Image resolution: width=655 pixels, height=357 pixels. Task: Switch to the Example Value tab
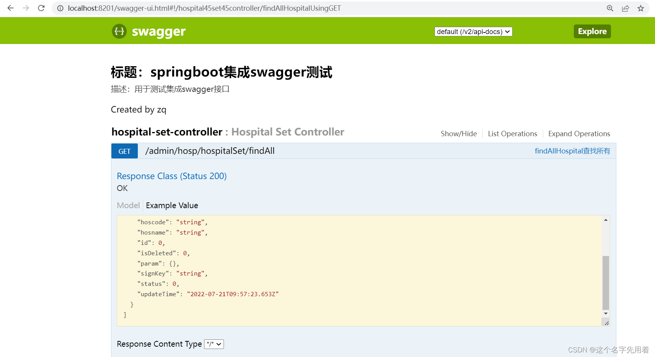pos(172,205)
